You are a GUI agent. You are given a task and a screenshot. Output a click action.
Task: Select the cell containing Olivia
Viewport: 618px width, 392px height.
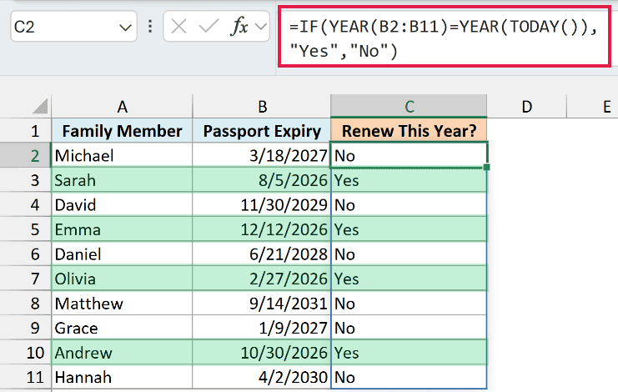coord(122,279)
